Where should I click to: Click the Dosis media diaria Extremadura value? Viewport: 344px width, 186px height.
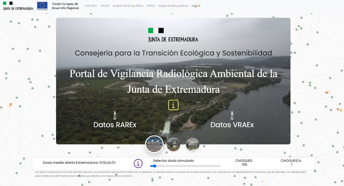(x=79, y=163)
